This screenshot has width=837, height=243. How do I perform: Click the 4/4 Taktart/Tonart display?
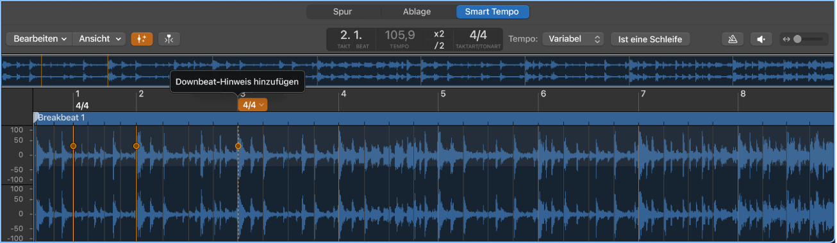pos(478,39)
